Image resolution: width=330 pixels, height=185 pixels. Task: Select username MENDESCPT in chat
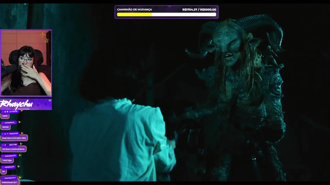click(x=10, y=167)
